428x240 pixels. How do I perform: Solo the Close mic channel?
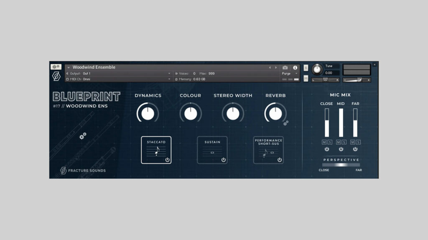click(x=330, y=142)
